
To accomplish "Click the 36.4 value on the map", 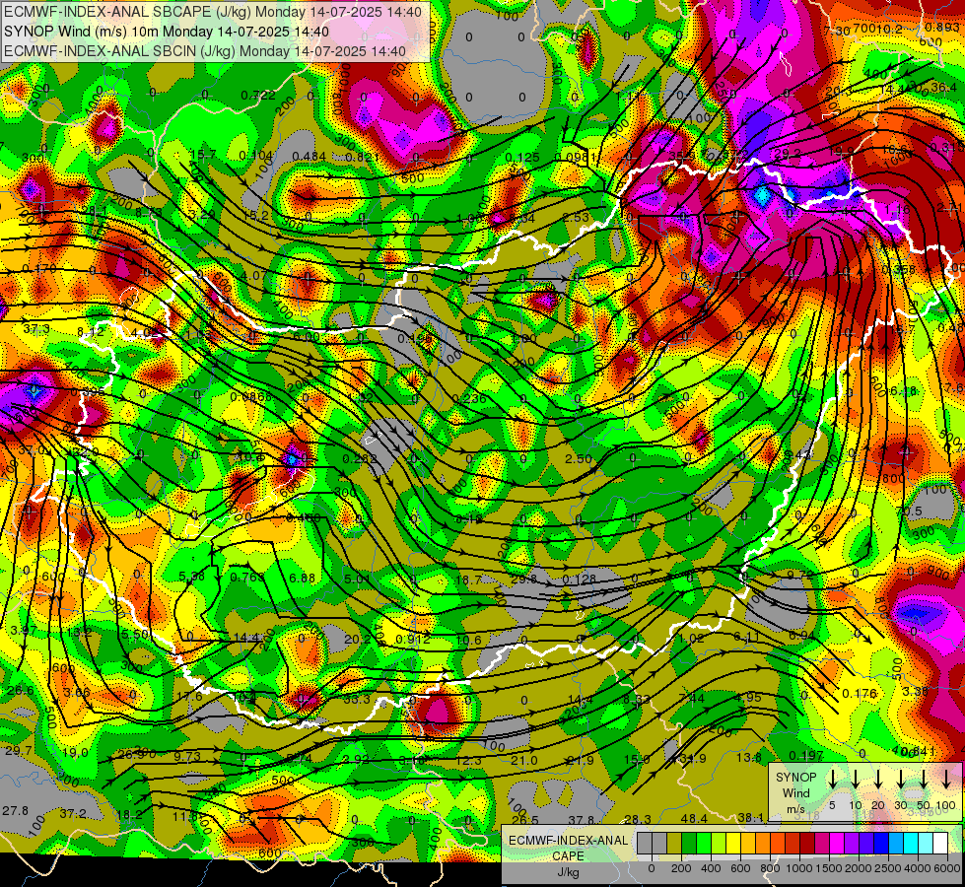I will (x=943, y=88).
